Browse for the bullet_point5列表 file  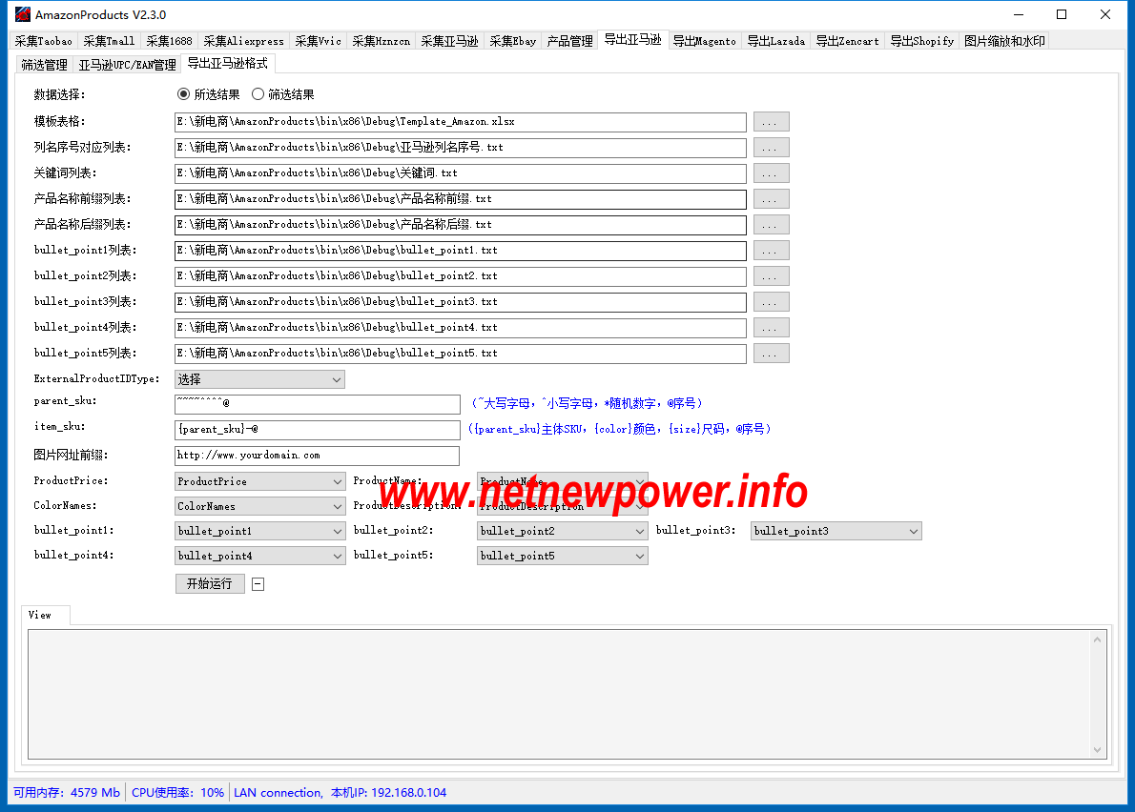[x=771, y=354]
